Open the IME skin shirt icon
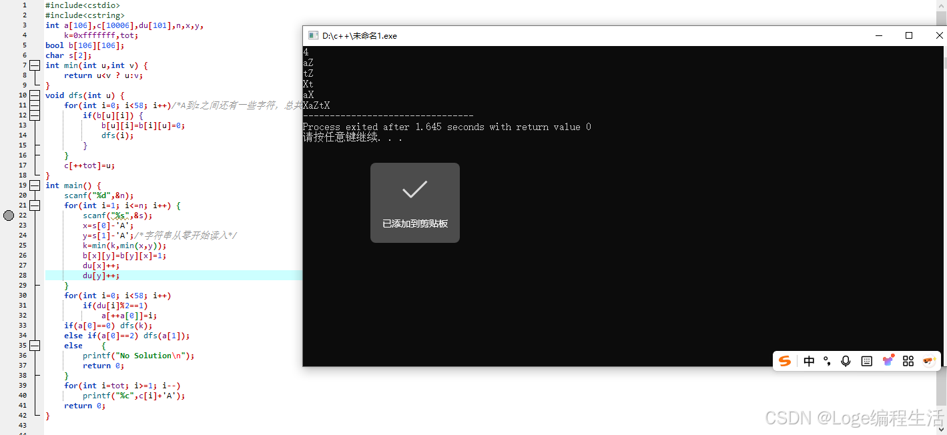Viewport: 947px width, 435px height. click(x=888, y=361)
